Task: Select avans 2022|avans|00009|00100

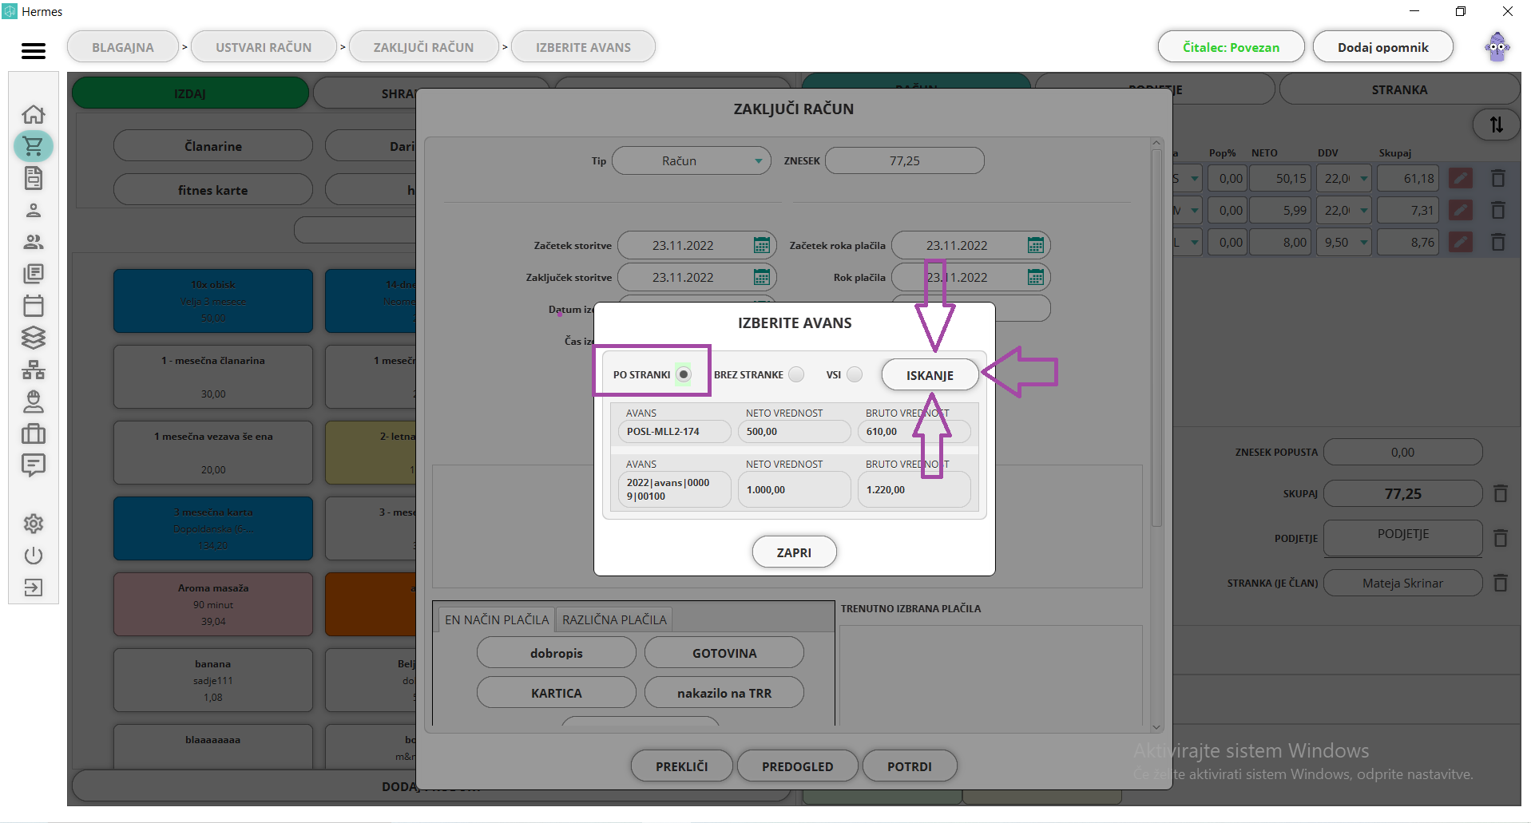Action: pos(675,489)
